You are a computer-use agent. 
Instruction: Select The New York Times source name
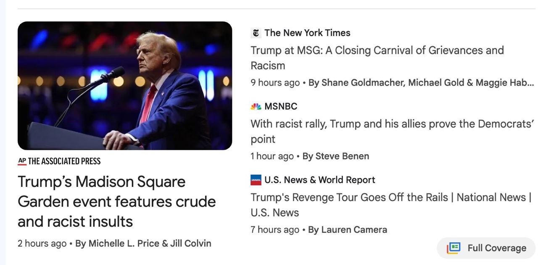[x=307, y=33]
